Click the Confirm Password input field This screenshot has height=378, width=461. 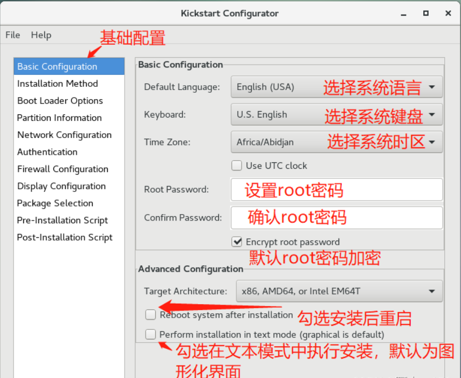click(336, 217)
